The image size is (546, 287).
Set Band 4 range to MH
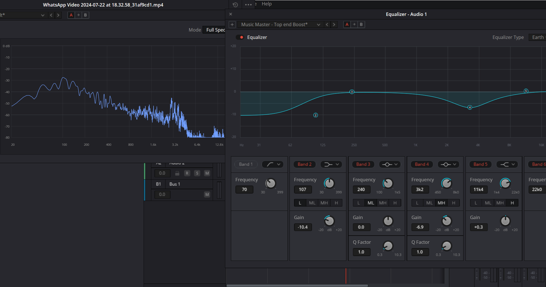441,203
